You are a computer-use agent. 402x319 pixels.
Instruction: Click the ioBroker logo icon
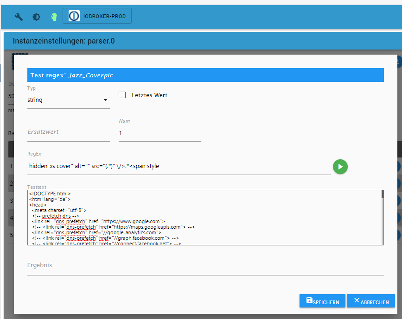74,16
